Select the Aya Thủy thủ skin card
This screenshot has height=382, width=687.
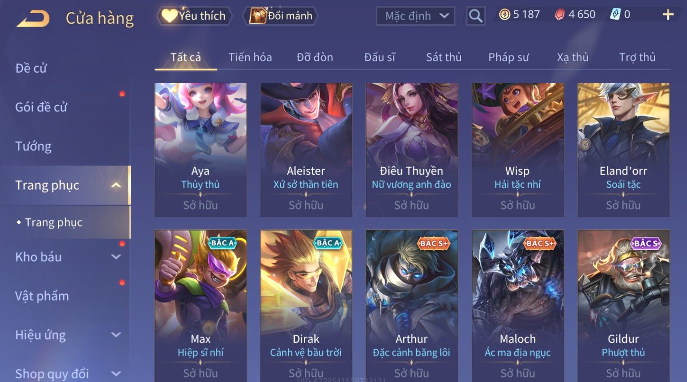click(x=200, y=150)
